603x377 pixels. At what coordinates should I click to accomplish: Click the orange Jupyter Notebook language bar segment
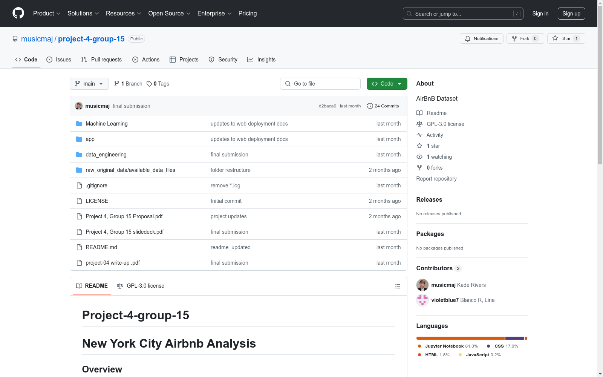pos(461,338)
